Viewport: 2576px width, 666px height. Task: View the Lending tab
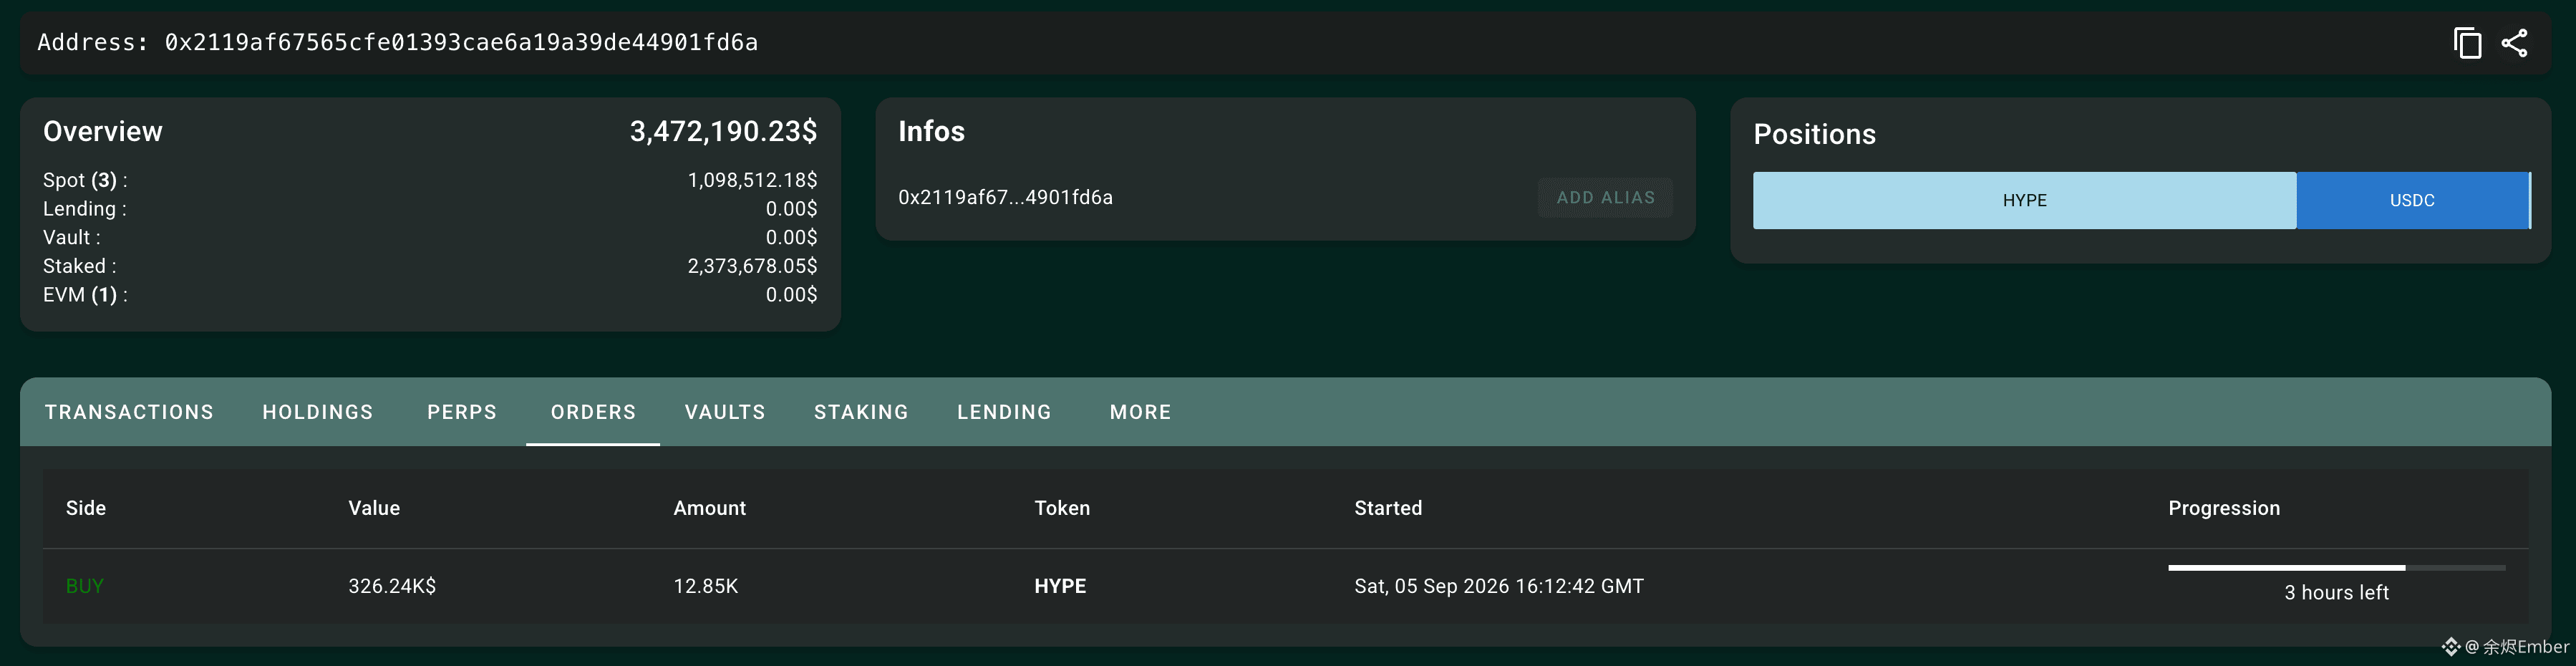coord(1004,412)
